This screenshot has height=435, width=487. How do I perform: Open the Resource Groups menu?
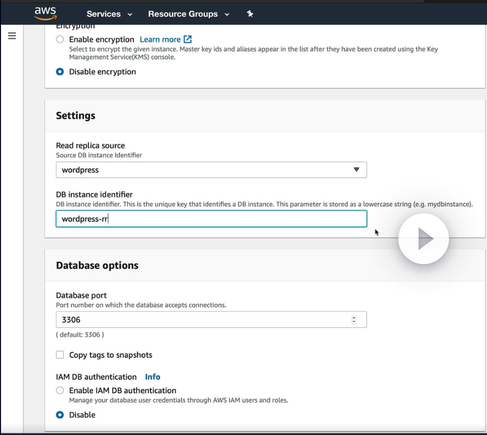pyautogui.click(x=182, y=14)
